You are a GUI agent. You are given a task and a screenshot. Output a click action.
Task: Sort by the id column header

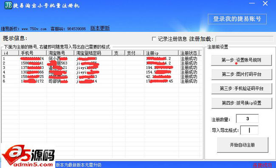[10, 53]
